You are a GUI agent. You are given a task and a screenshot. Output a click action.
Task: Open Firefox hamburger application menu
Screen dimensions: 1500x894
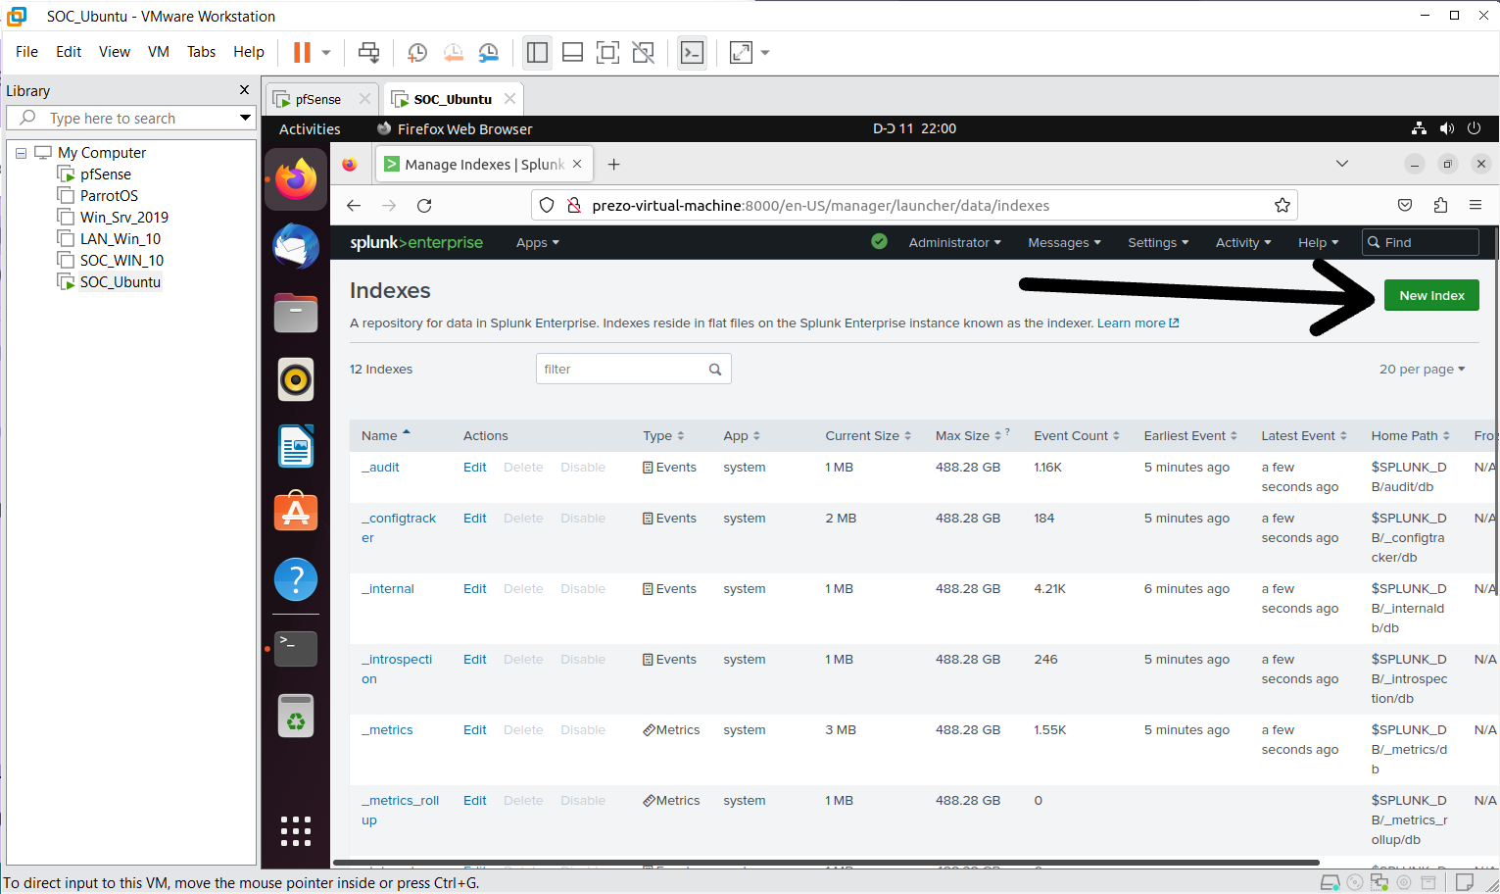(1476, 206)
